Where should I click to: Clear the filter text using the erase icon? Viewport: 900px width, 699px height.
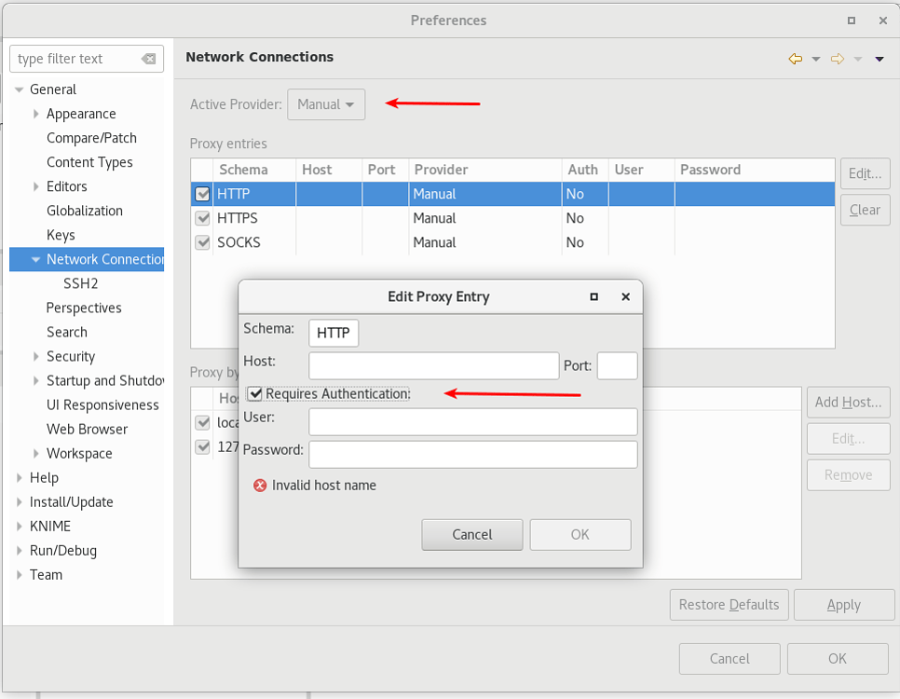coord(149,59)
